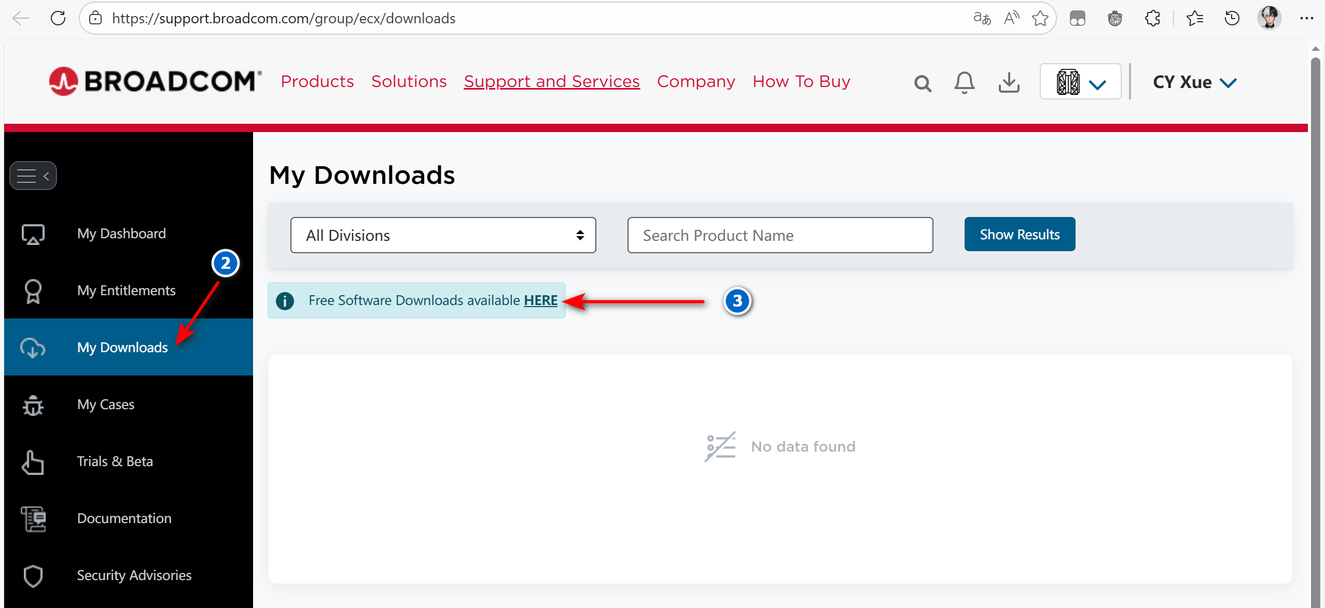Open My Entitlements in sidebar

point(126,291)
